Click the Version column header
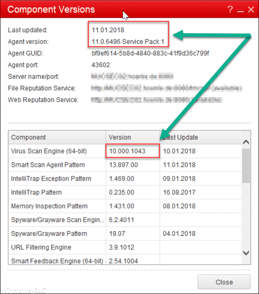 [133, 137]
